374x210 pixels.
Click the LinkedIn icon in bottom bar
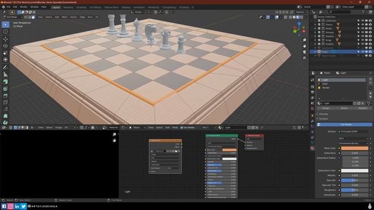[17, 206]
